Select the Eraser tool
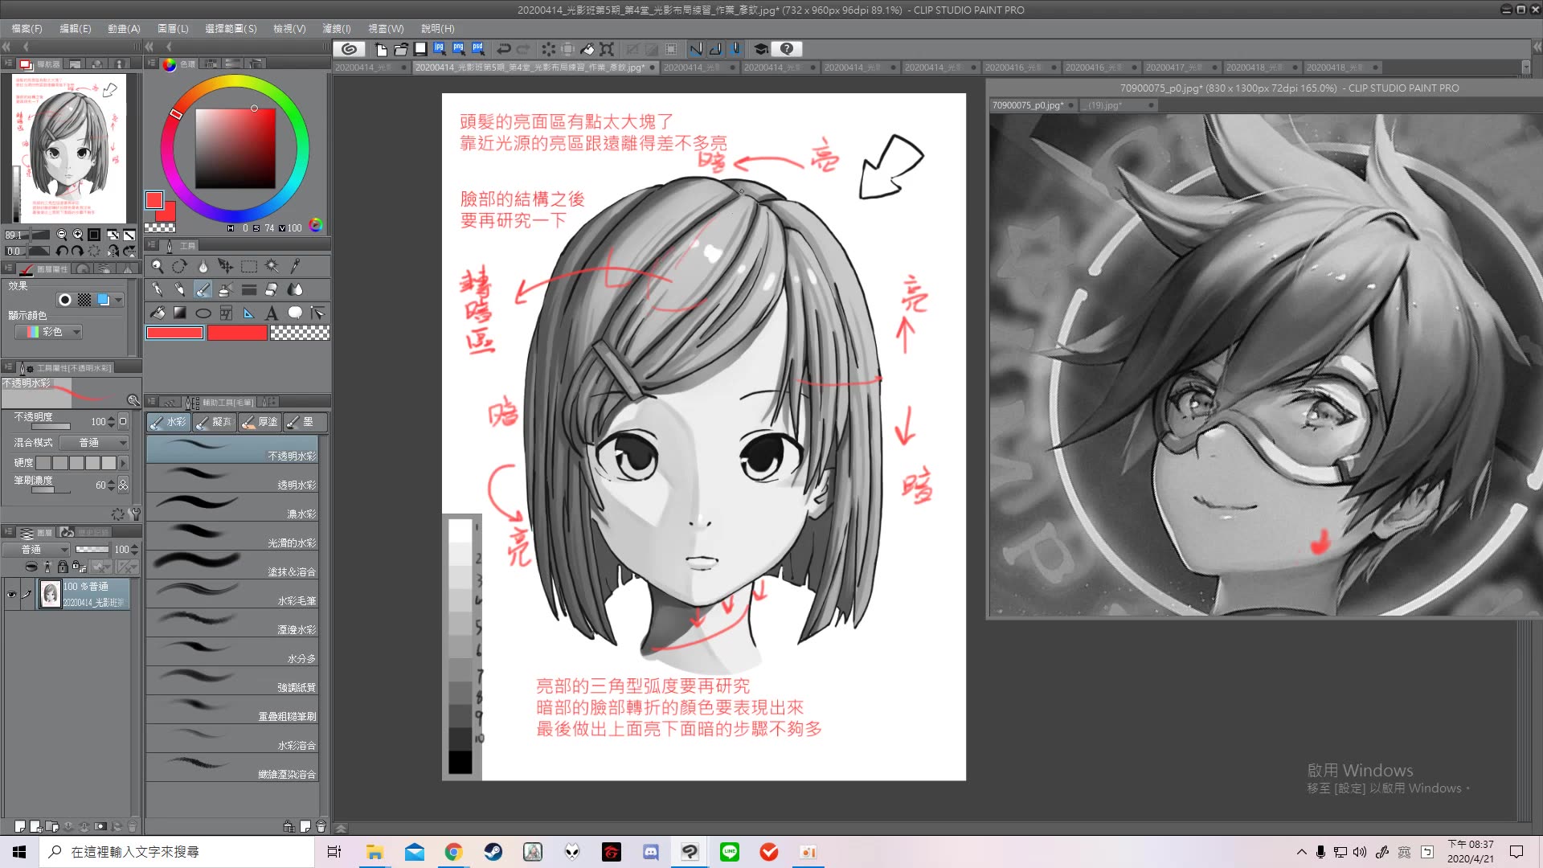 pos(272,289)
